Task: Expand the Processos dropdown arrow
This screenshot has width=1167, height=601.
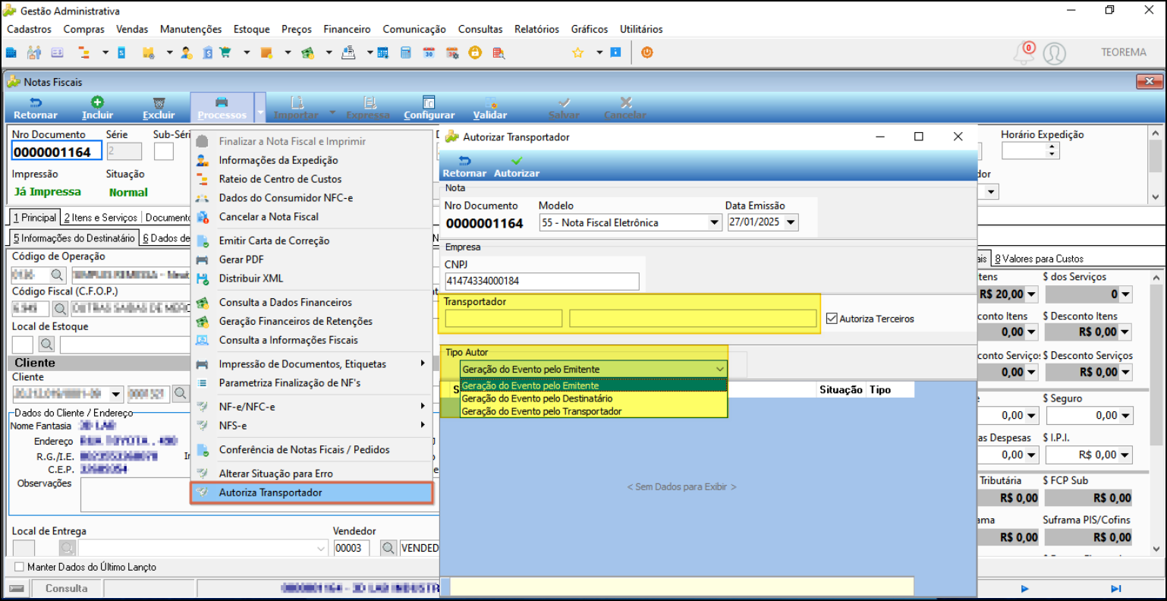Action: [x=260, y=112]
